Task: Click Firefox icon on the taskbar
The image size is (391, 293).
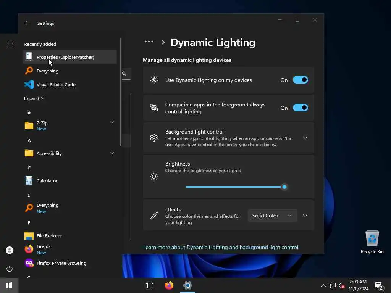Action: (169, 285)
